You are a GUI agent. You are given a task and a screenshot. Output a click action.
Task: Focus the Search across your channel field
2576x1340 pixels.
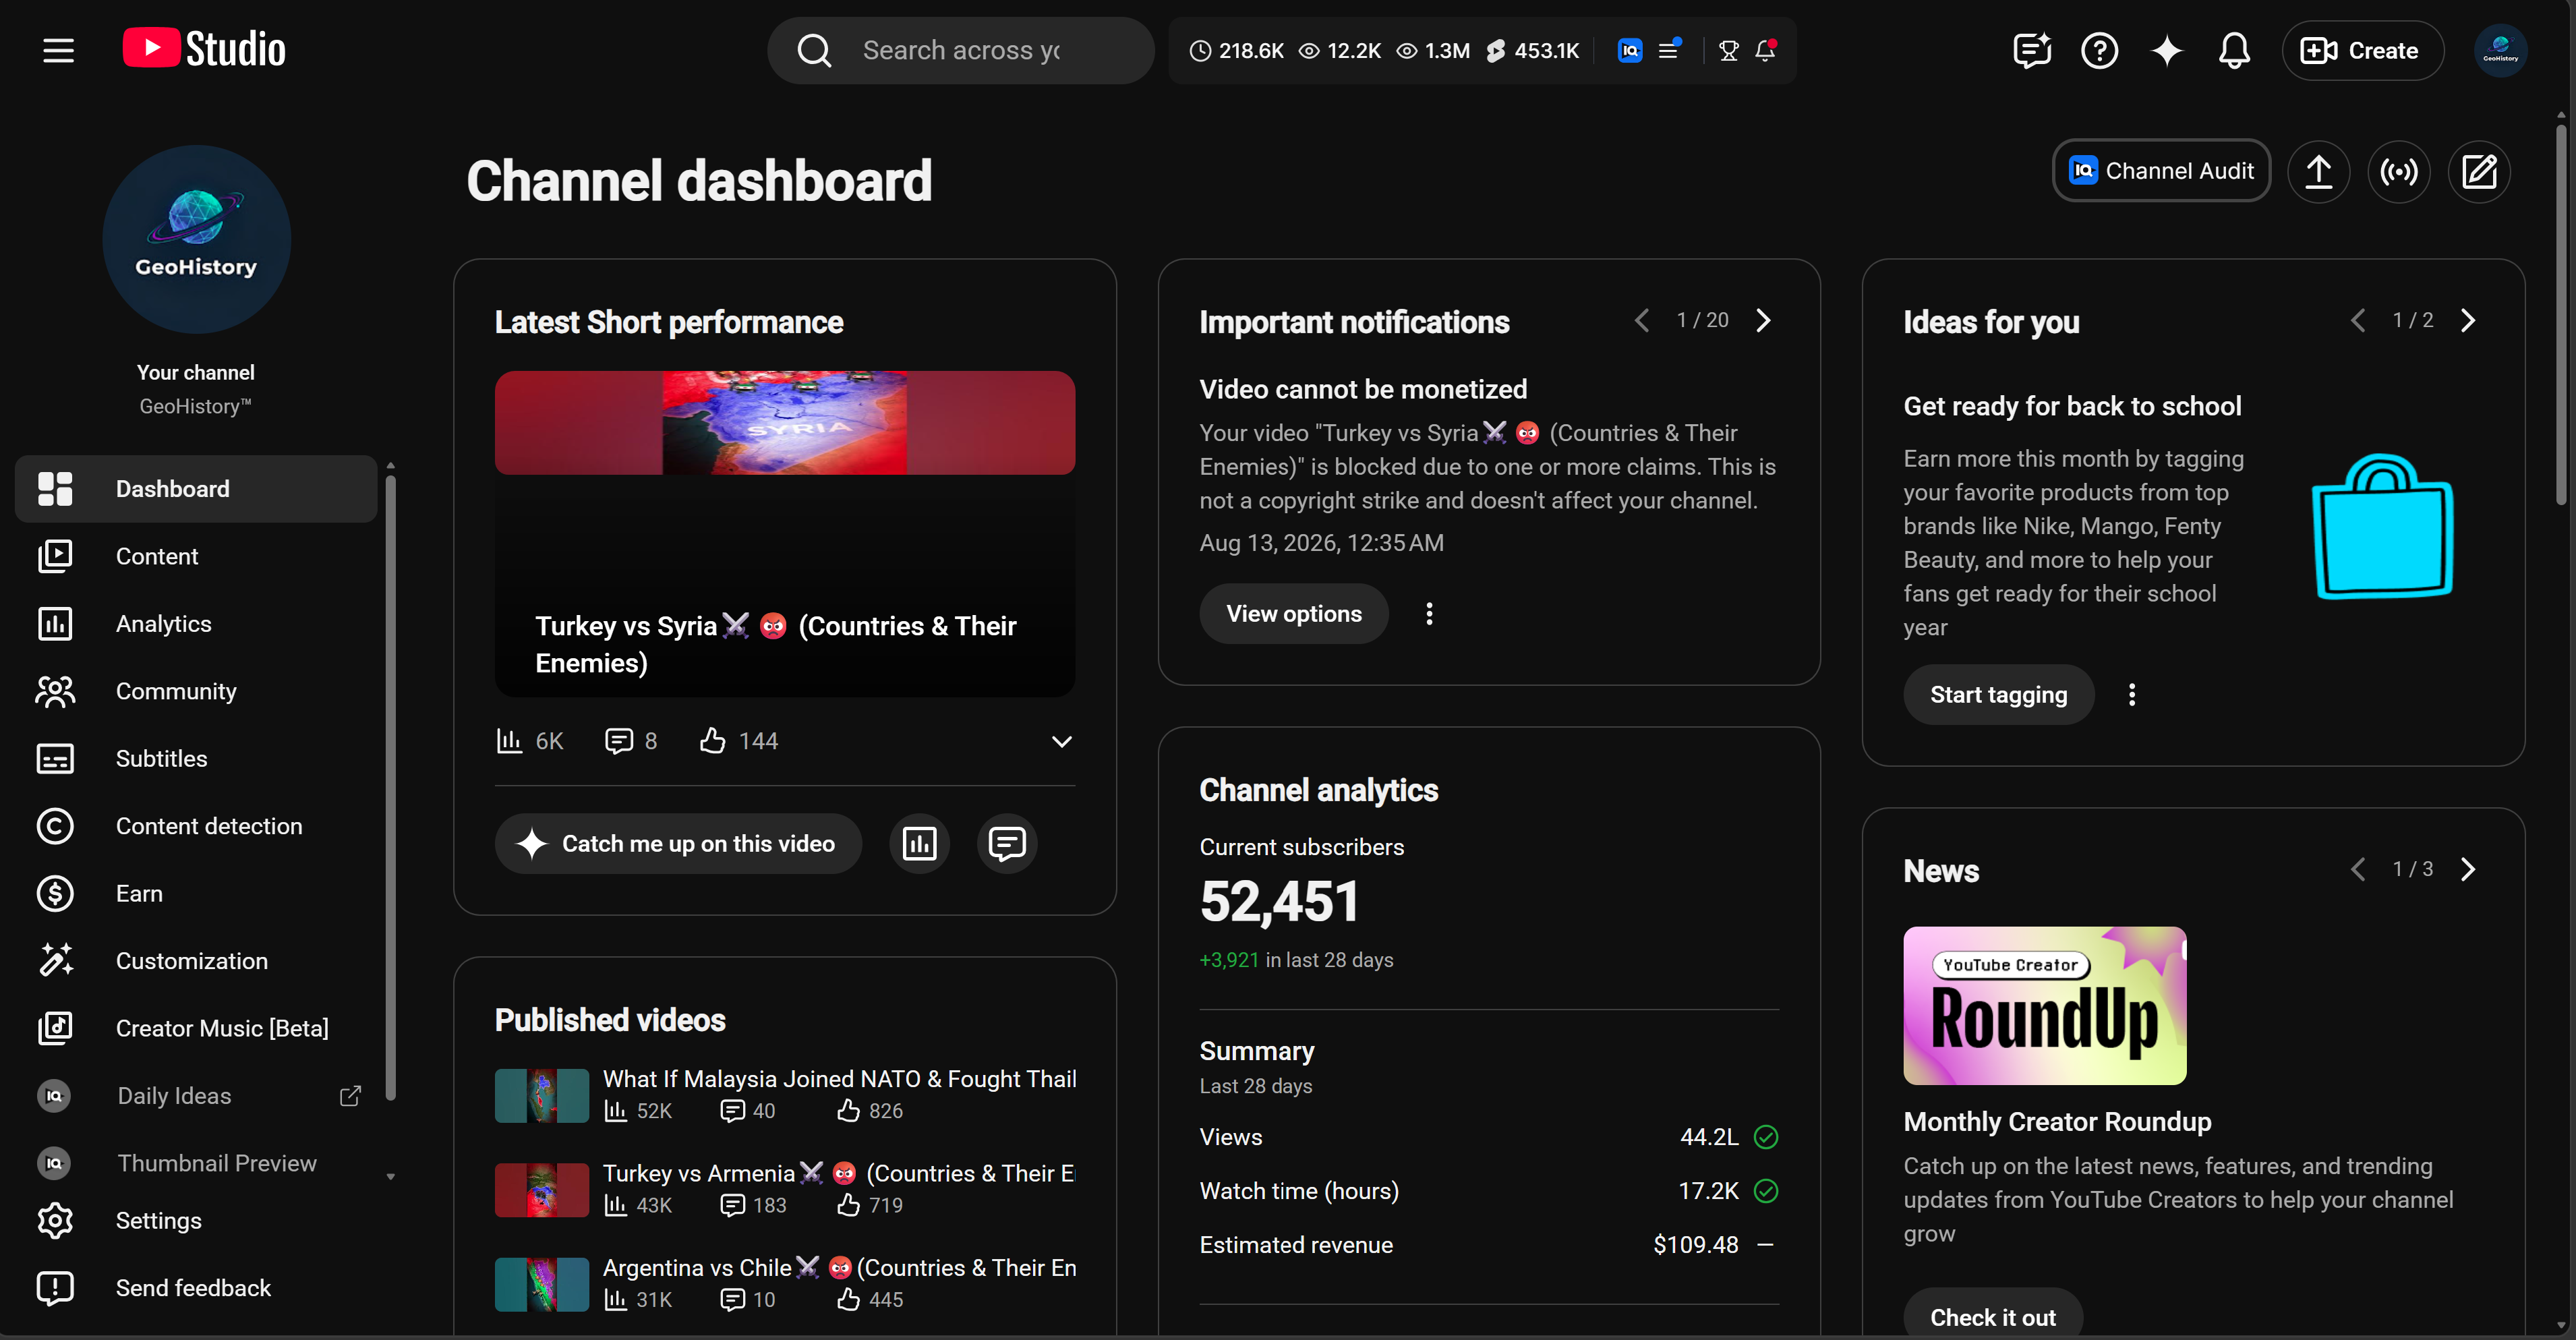[x=960, y=50]
